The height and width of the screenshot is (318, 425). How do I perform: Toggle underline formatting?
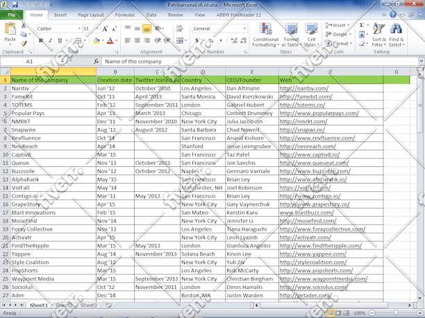pos(60,41)
